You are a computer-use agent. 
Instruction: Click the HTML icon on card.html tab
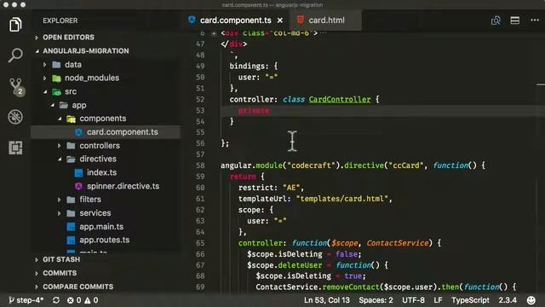pos(301,20)
